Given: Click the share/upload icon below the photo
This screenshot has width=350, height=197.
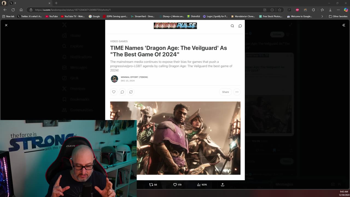Looking at the screenshot, I should click(x=223, y=185).
